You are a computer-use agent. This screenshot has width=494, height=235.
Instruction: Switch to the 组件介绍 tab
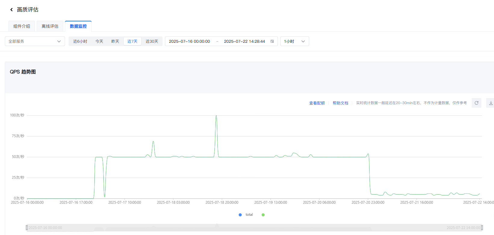tap(22, 26)
